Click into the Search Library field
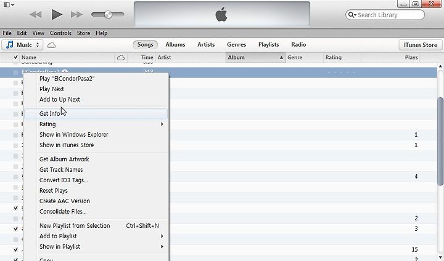Viewport: 444px width, 261px height. pos(385,15)
